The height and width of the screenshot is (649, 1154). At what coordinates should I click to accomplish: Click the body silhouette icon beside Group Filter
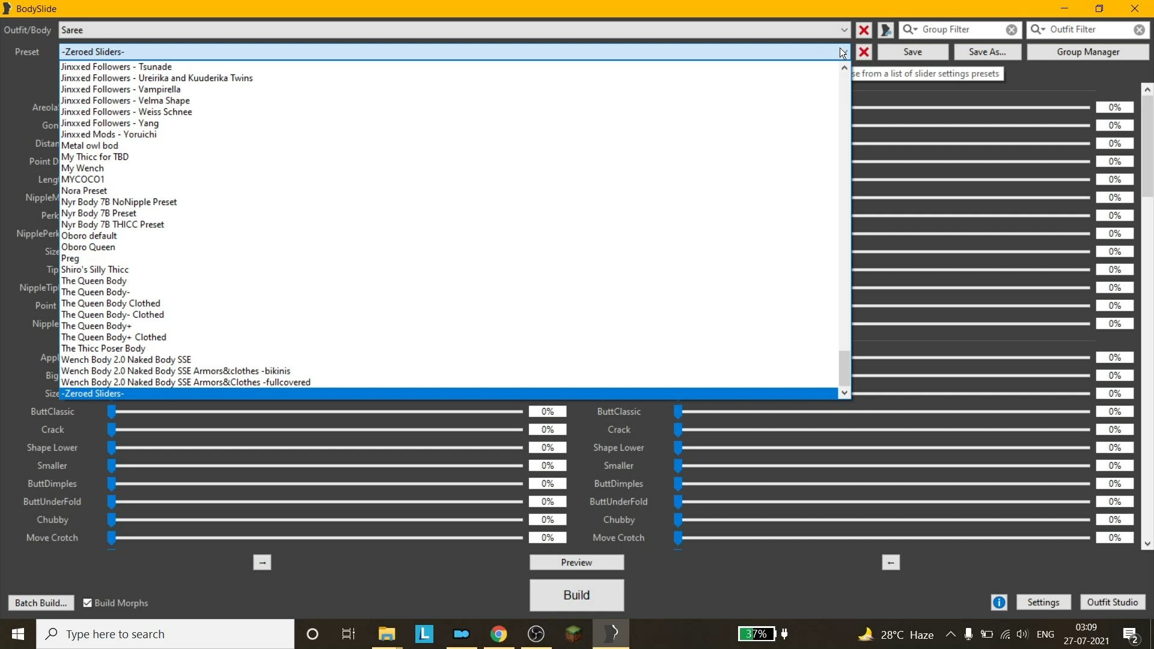(x=885, y=30)
